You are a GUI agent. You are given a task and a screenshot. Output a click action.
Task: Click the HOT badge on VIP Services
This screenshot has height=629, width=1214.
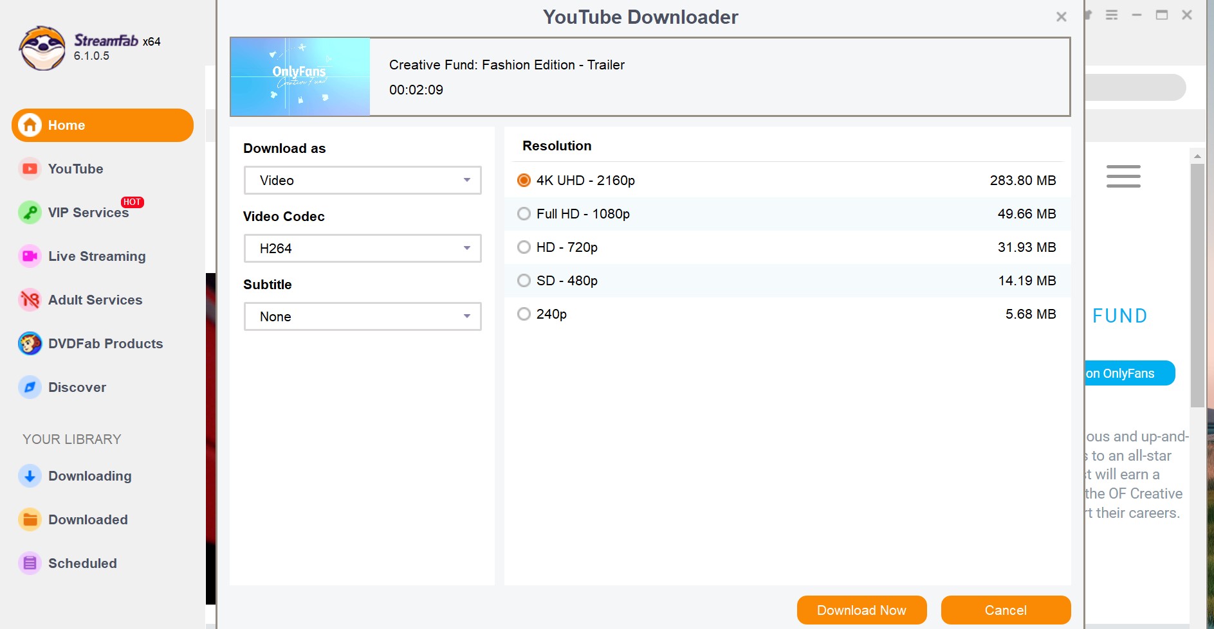point(132,202)
